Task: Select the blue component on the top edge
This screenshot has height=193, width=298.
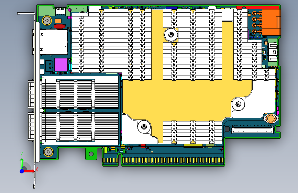Action: click(172, 8)
